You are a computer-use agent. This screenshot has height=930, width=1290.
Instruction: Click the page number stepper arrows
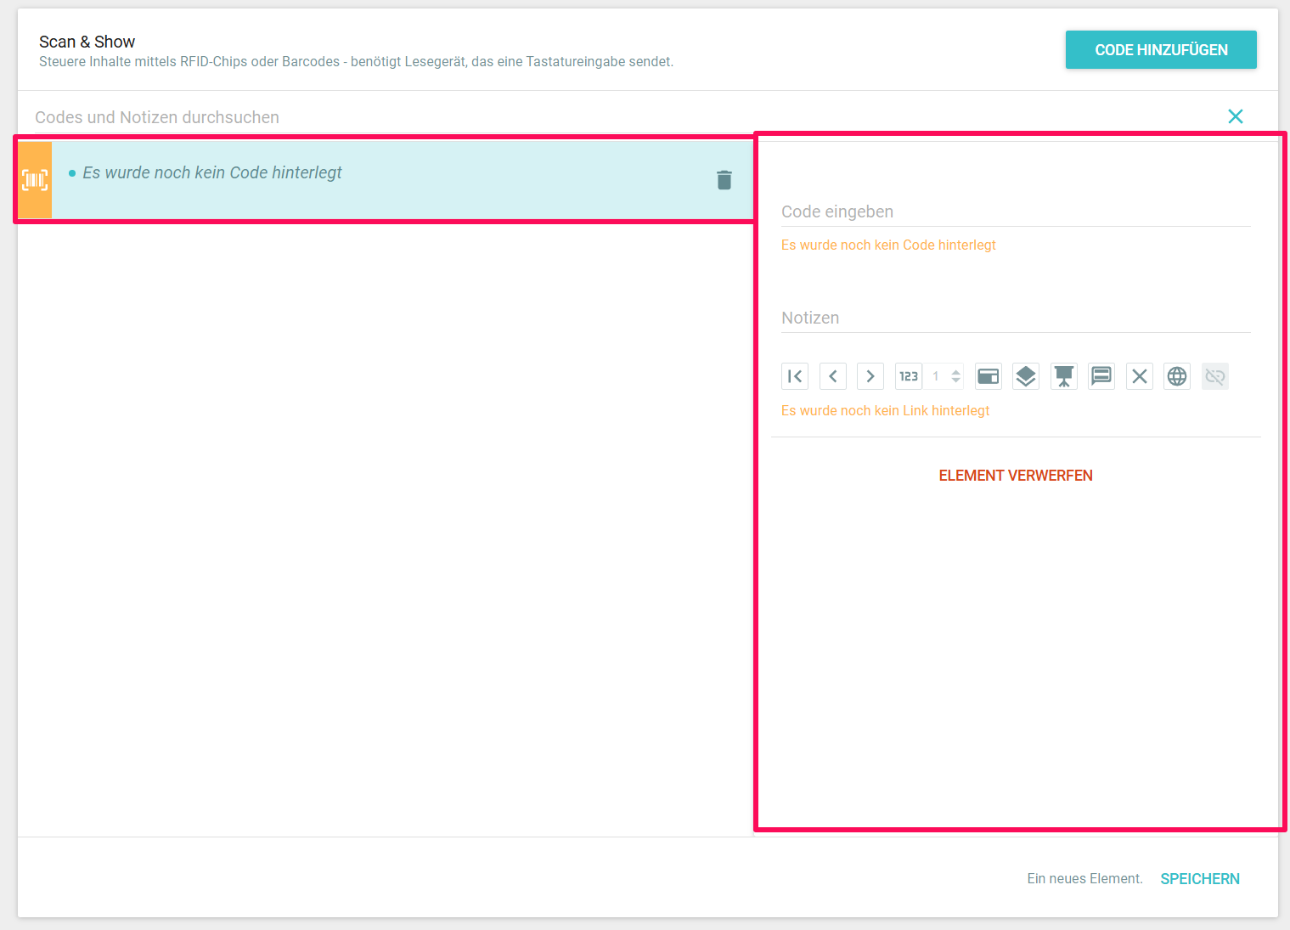(x=955, y=376)
